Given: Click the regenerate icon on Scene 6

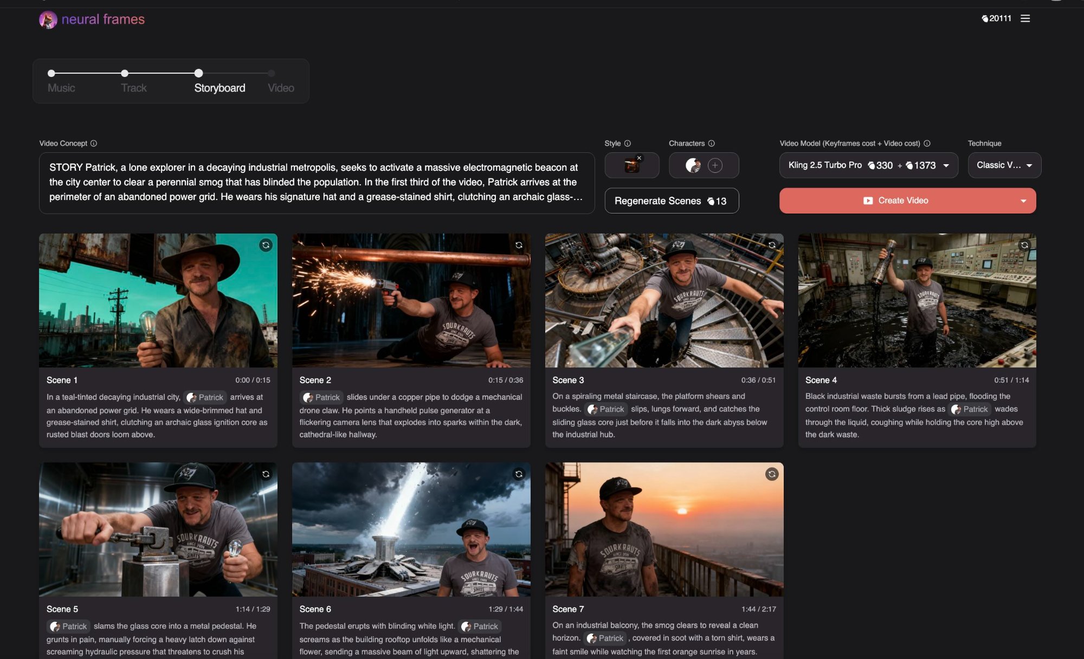Looking at the screenshot, I should tap(519, 475).
